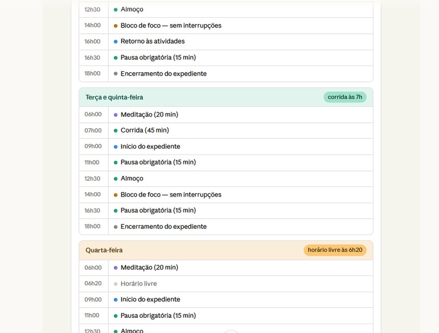The image size is (439, 333).
Task: Click the 'horário livre às 6h20' badge
Action: [x=335, y=250]
